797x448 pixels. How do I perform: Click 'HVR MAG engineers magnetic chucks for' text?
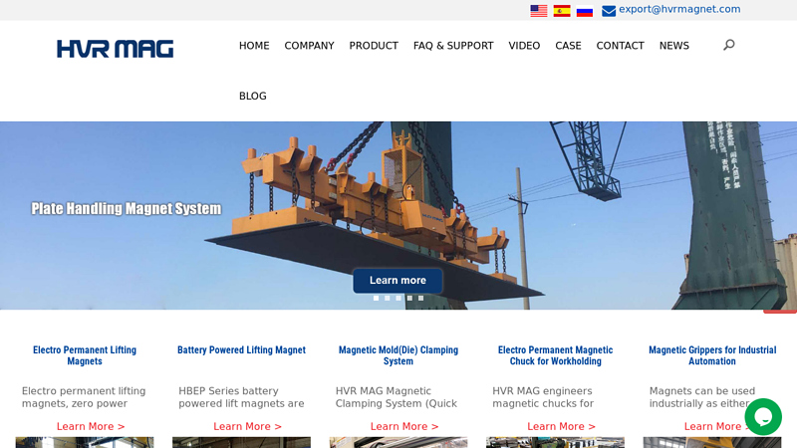click(543, 397)
